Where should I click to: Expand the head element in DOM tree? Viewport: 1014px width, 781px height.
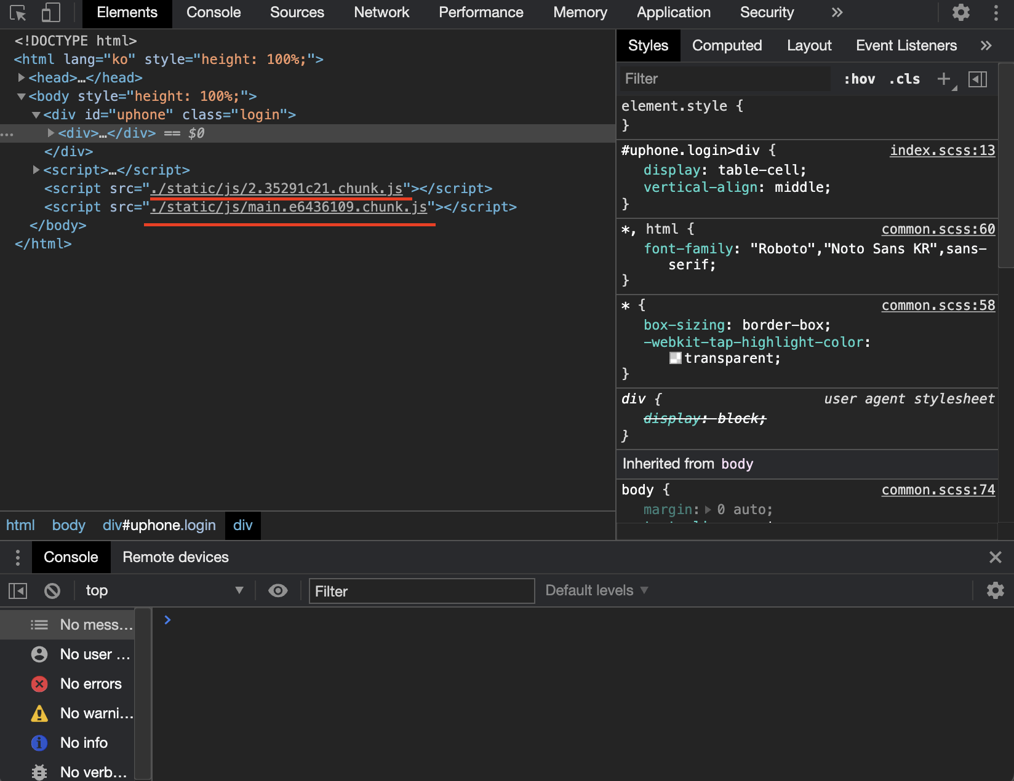point(21,77)
